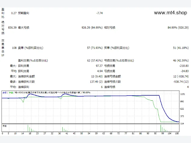
Task: Click the 连续获利金额 label
Action: (x=27, y=76)
